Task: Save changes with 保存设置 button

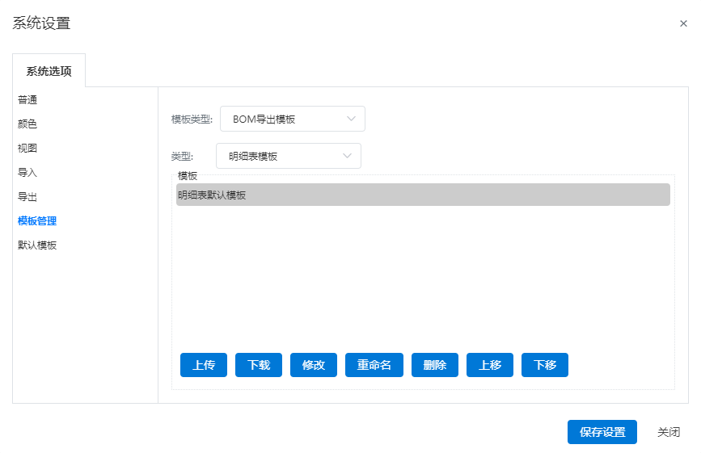Action: [x=602, y=432]
